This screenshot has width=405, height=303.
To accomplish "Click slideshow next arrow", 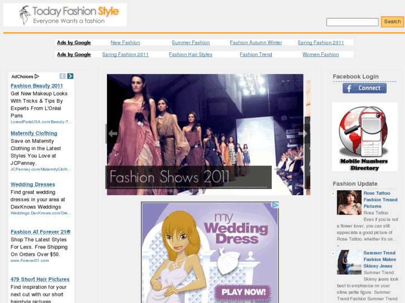I will tap(304, 133).
